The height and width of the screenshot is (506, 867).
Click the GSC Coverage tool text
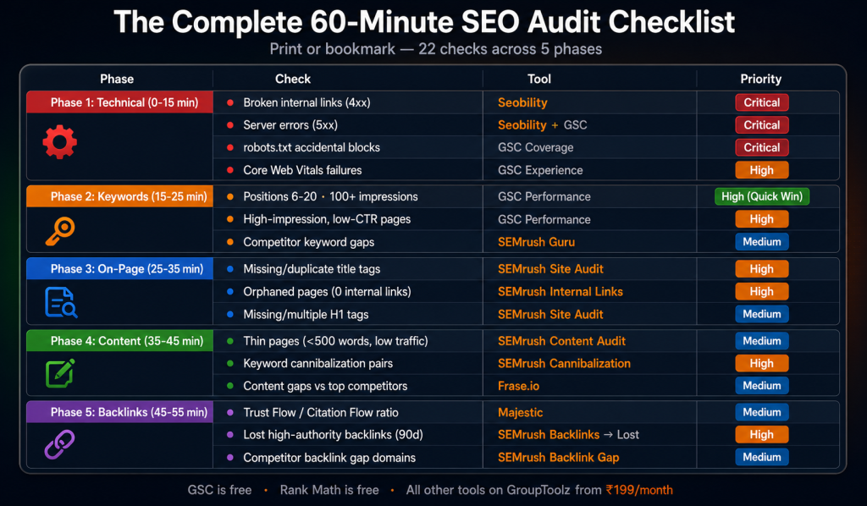point(535,147)
